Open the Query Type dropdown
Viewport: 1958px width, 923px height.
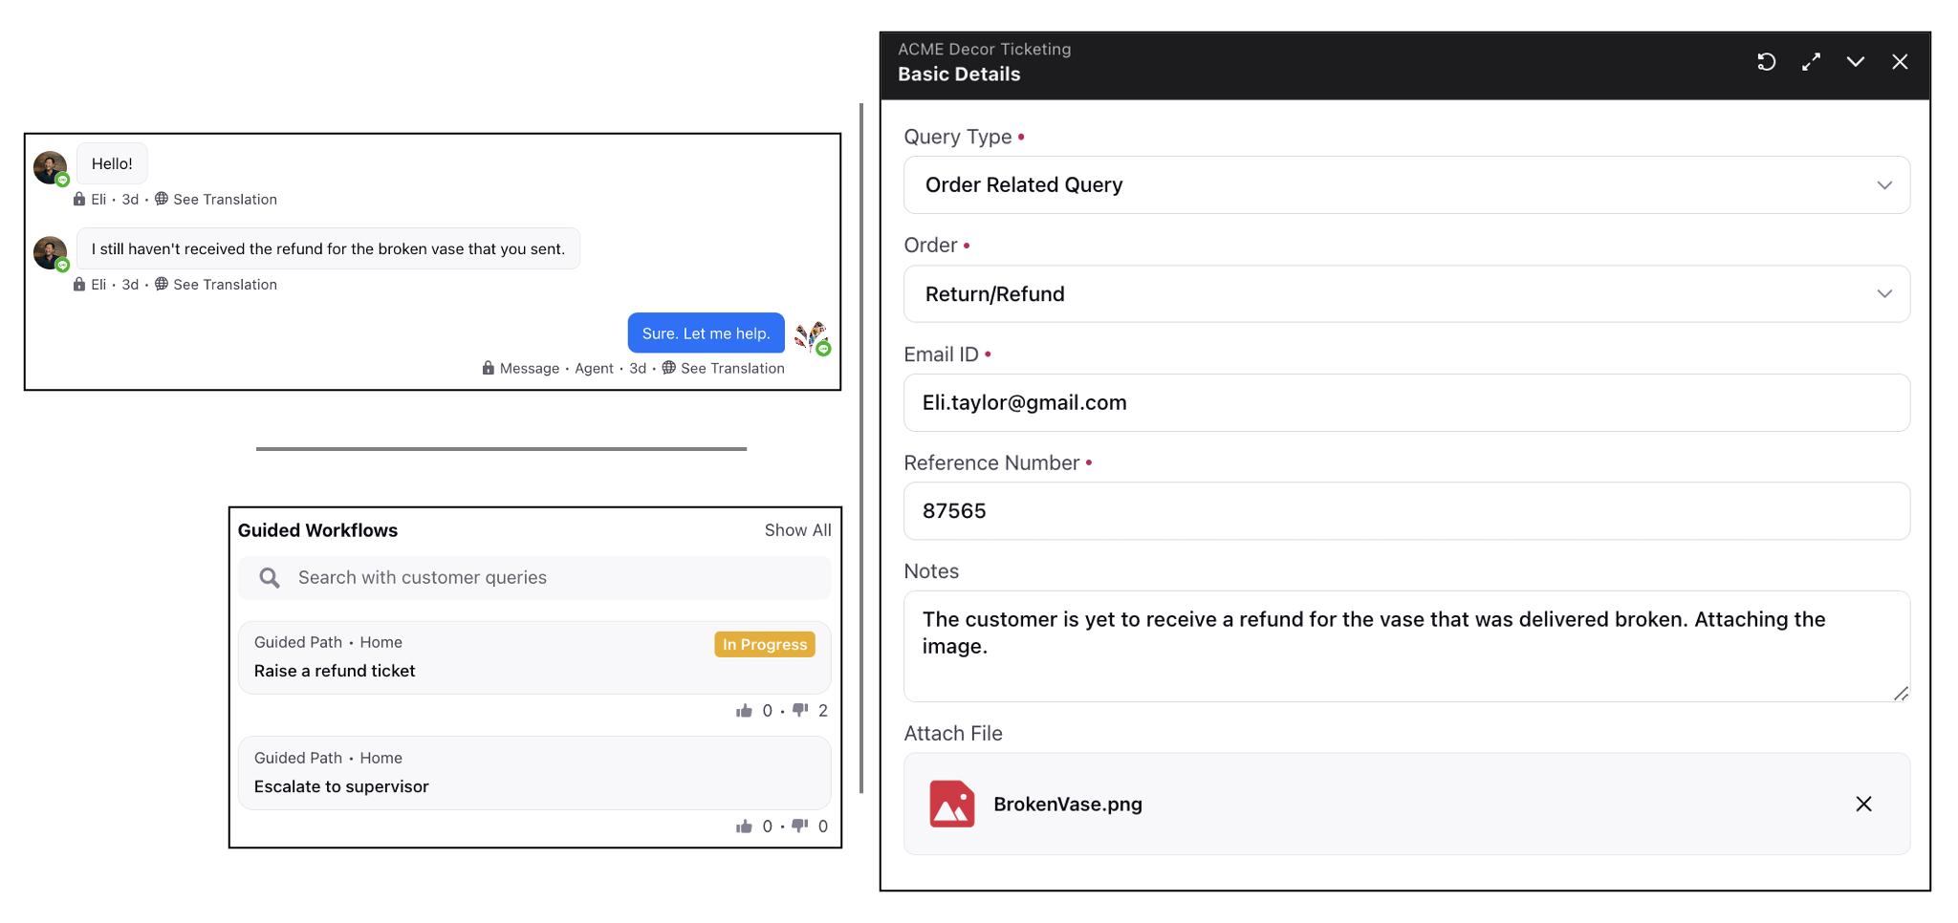(x=1406, y=185)
